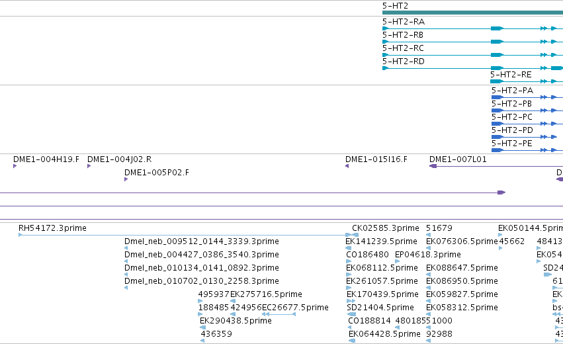
Task: Select the EK086950.5prime label
Action: [x=462, y=281]
